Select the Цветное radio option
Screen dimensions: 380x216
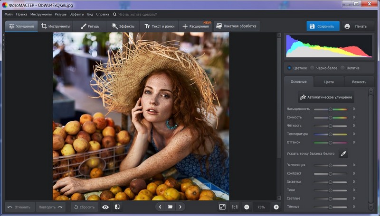tap(289, 68)
